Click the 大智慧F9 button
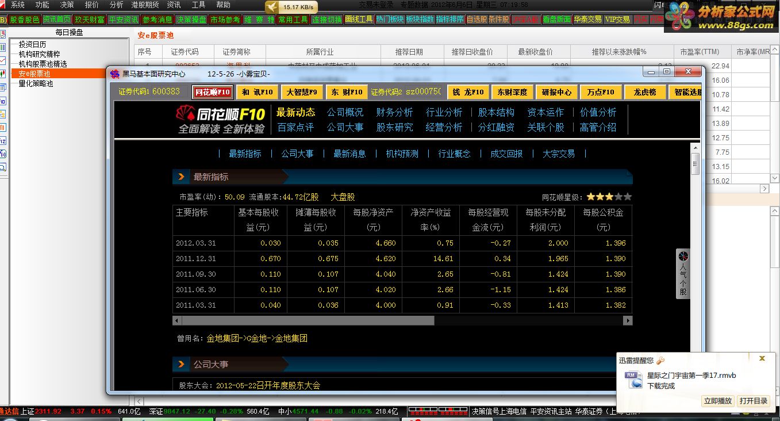Screen dimensions: 780x421 [302, 92]
